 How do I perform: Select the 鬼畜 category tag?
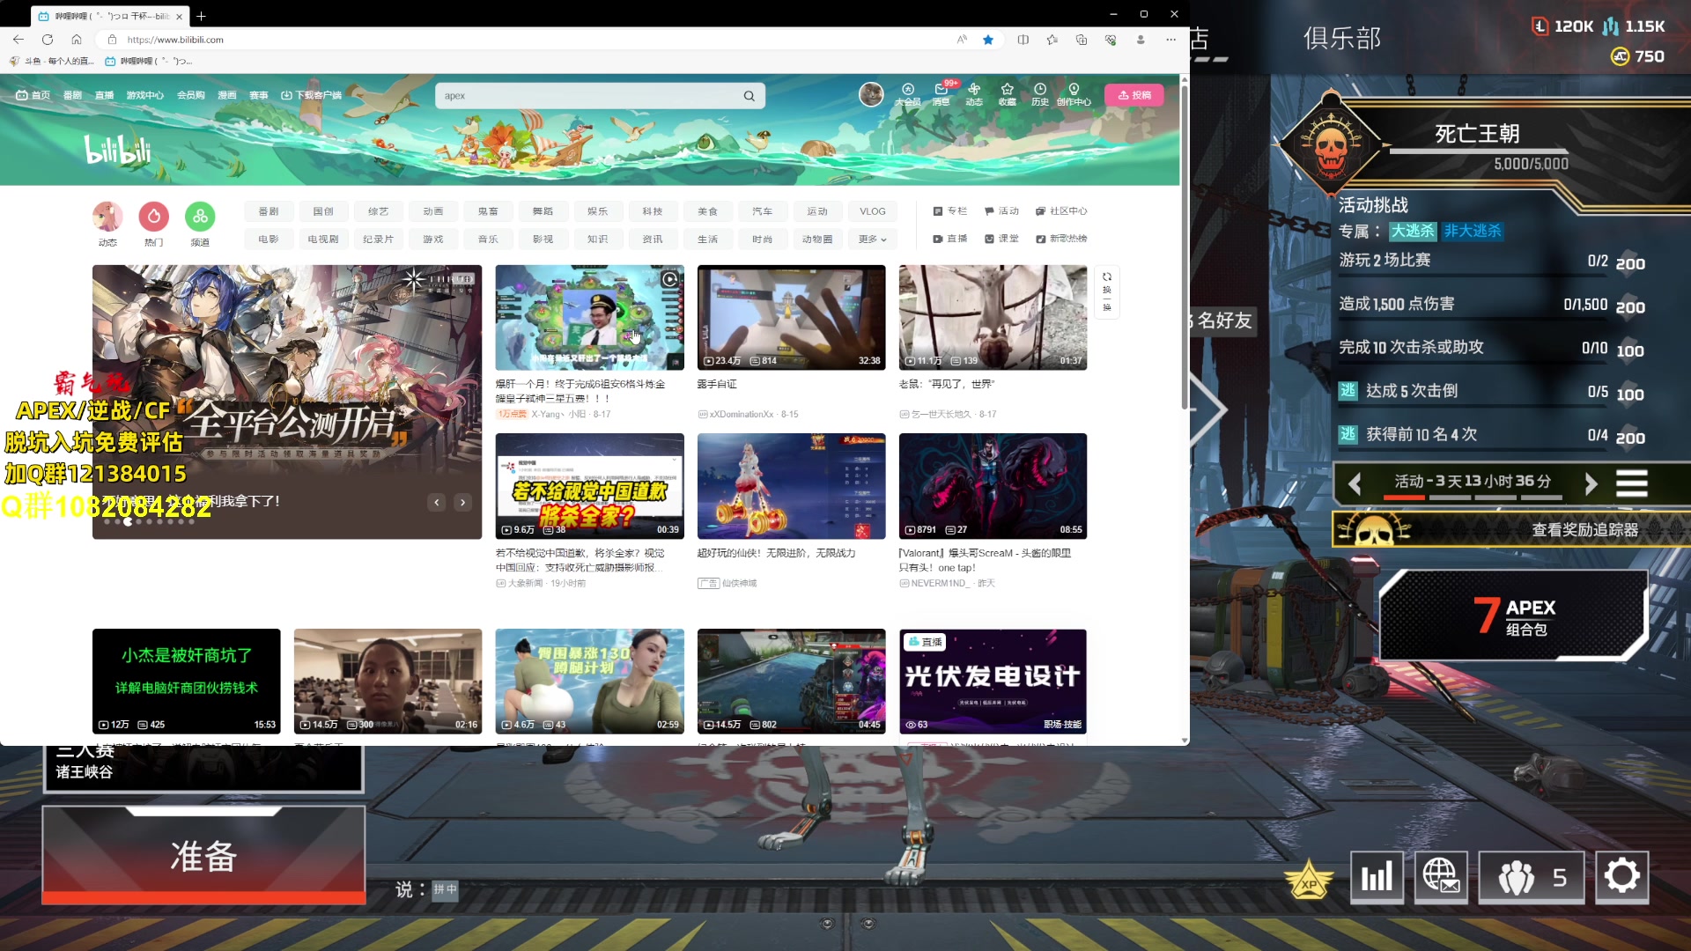coord(488,211)
